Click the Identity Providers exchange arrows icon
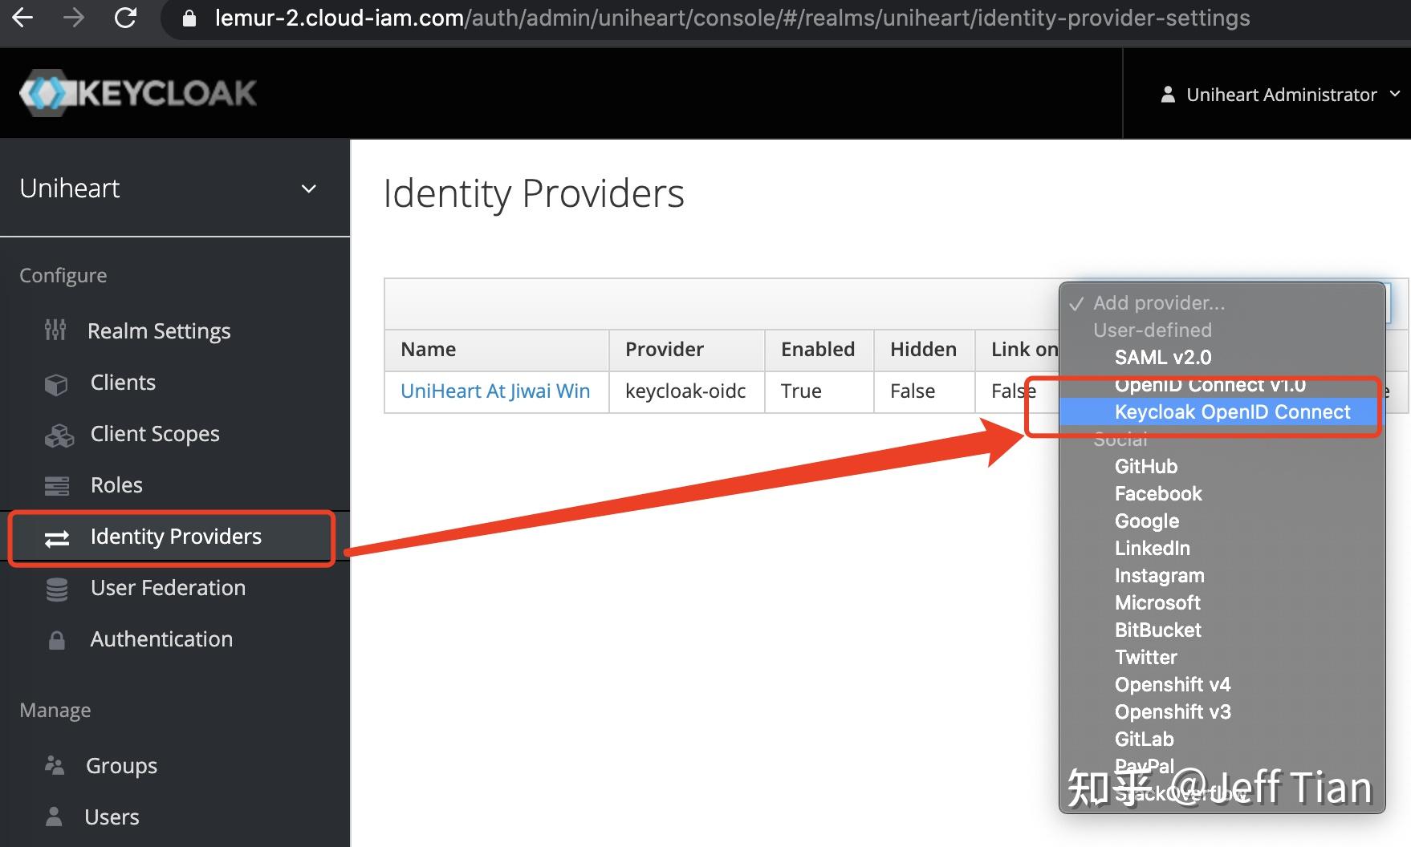 (x=57, y=538)
